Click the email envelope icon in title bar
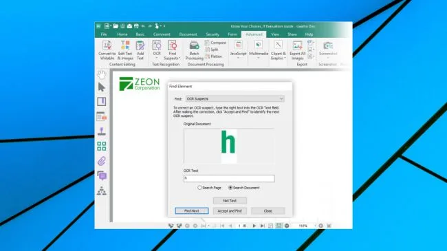The width and height of the screenshot is (447, 251). [x=129, y=26]
